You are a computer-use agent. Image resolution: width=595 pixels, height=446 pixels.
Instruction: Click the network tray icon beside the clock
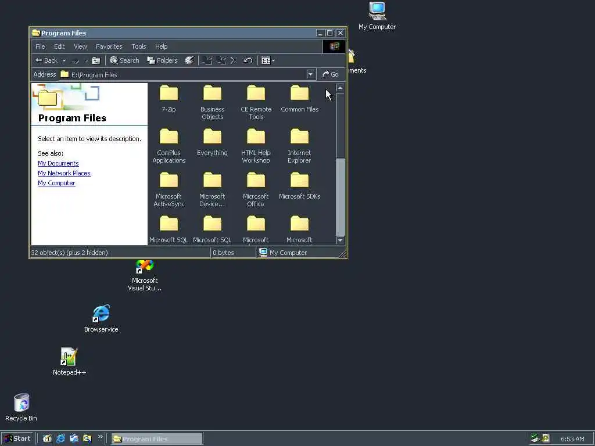[535, 439]
